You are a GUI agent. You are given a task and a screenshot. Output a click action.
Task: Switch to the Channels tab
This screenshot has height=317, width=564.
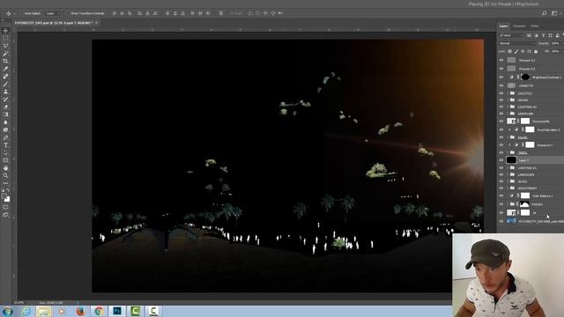click(x=519, y=26)
